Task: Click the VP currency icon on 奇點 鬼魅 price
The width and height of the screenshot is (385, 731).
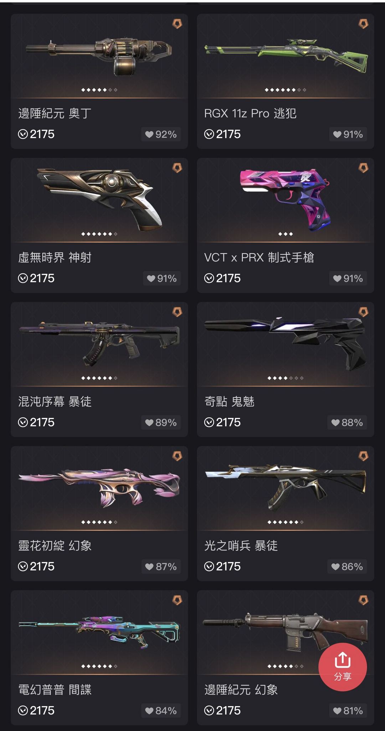Action: pyautogui.click(x=209, y=423)
